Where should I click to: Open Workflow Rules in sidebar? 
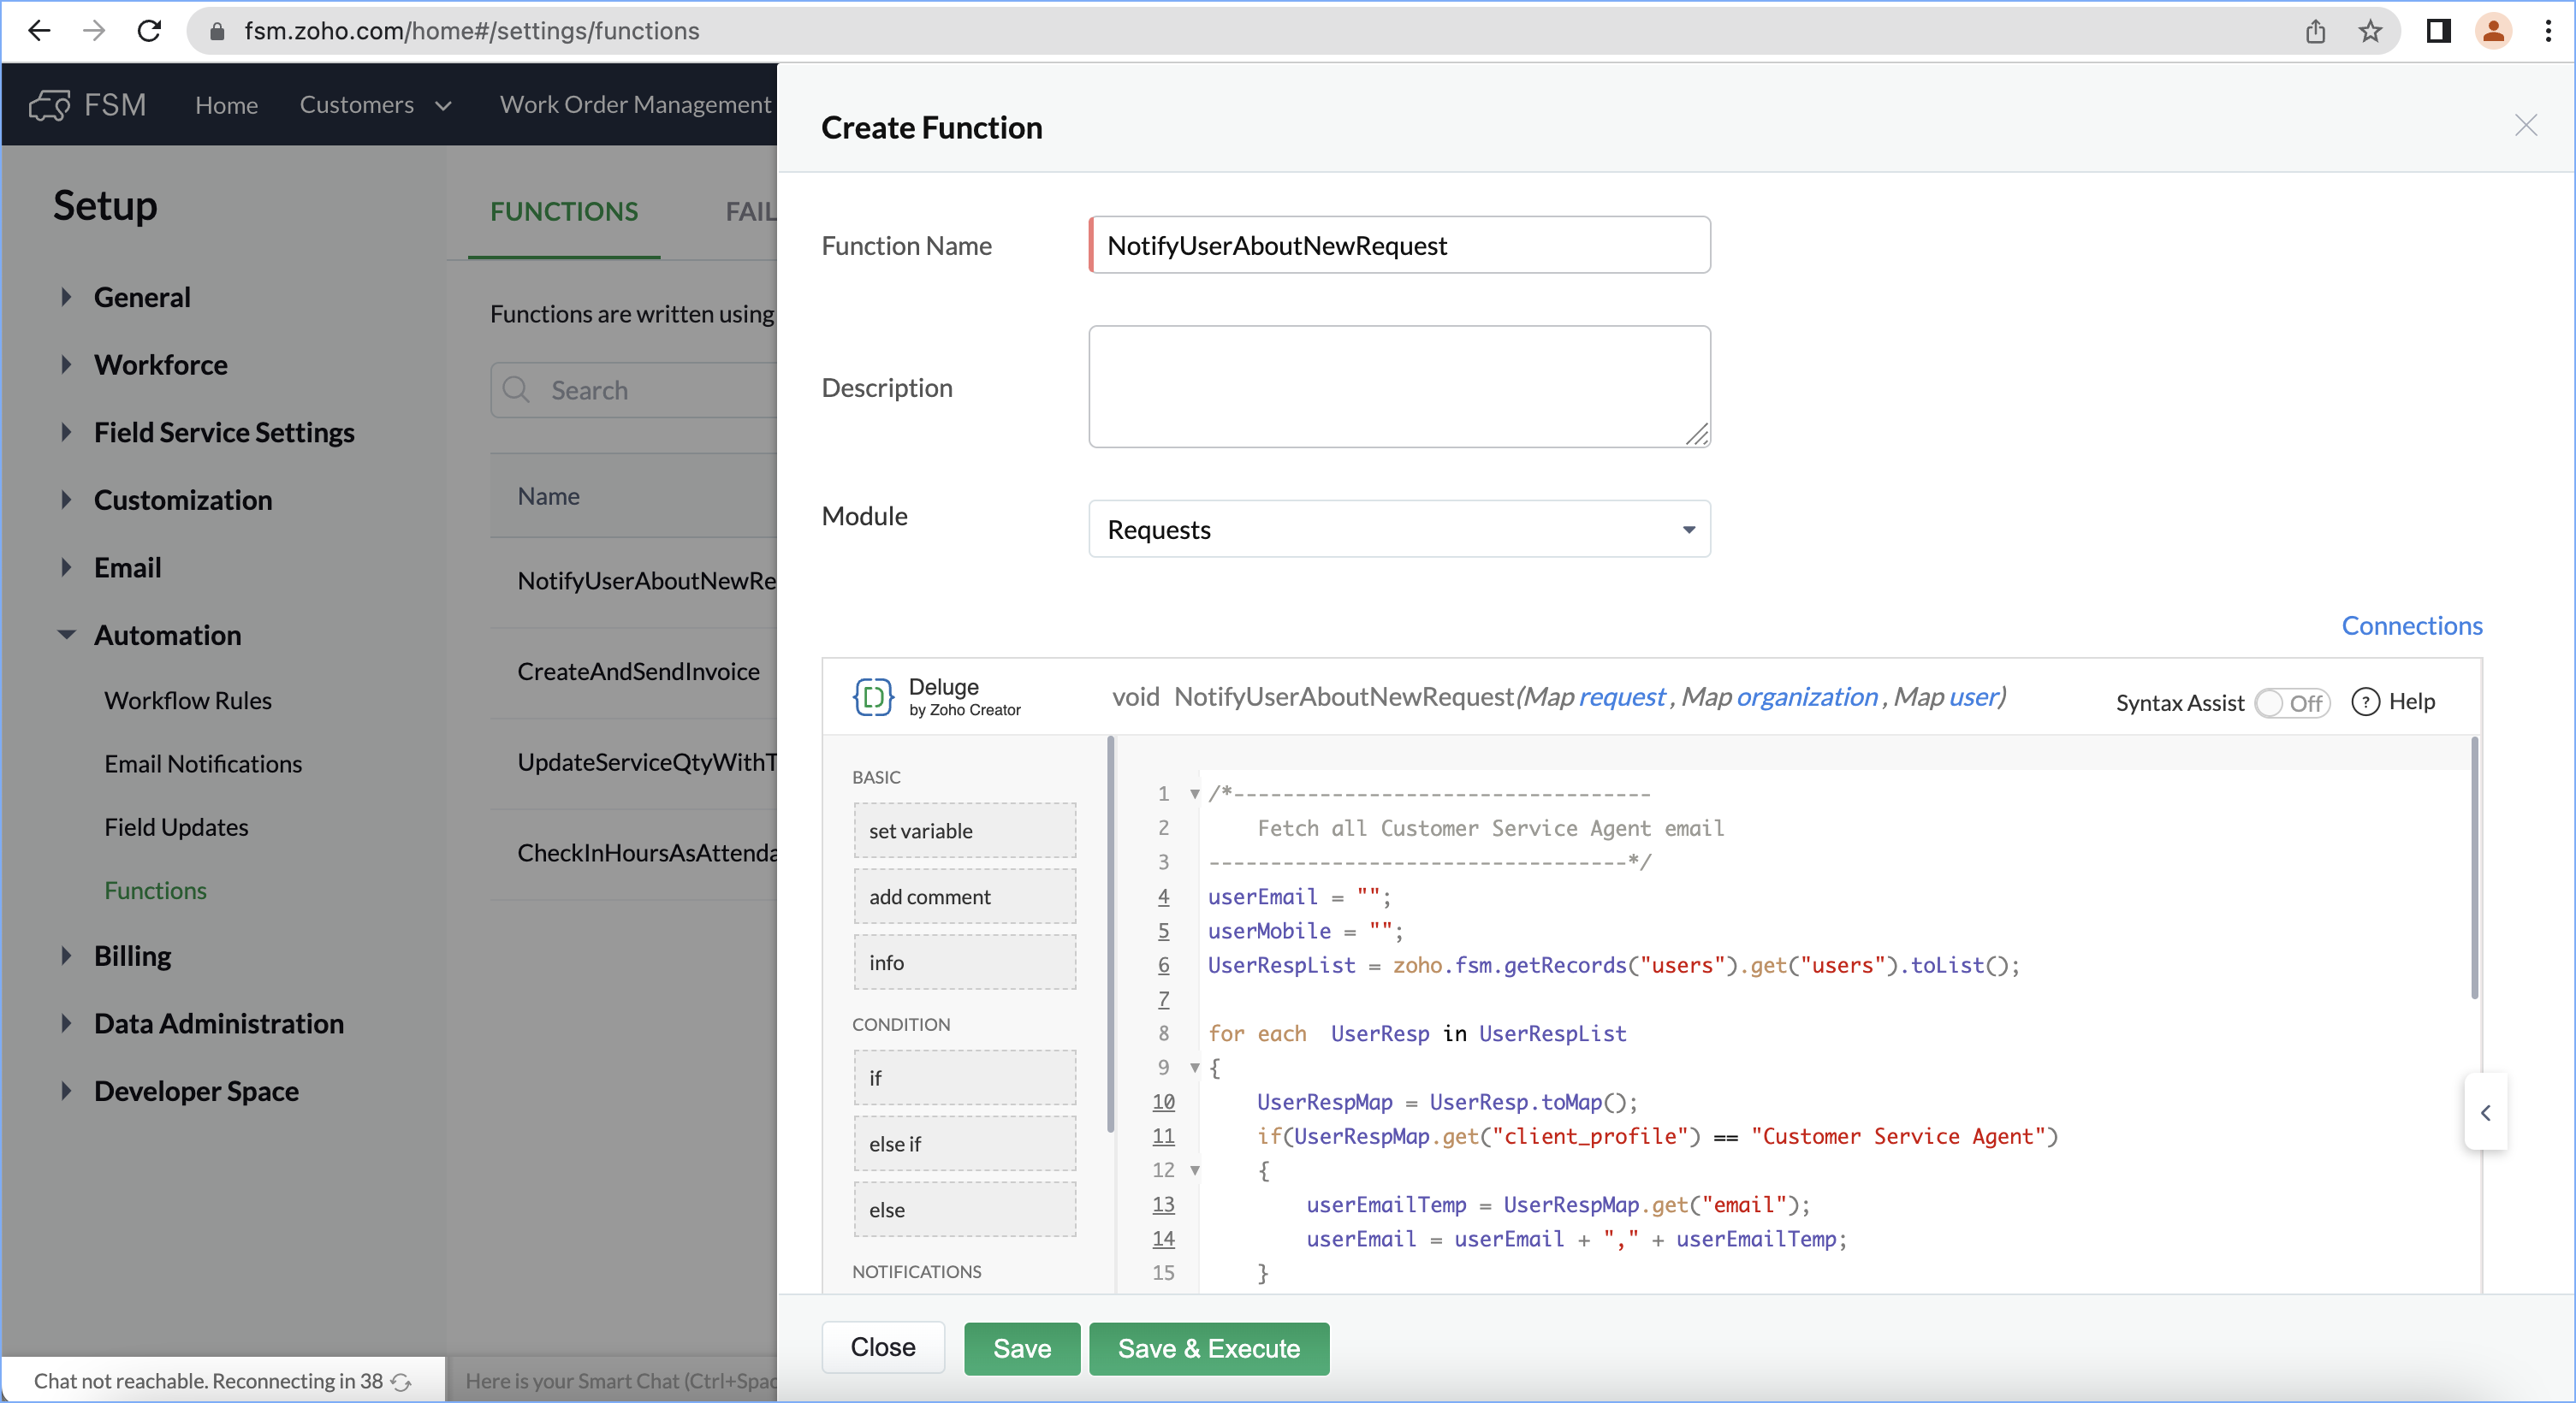click(x=187, y=700)
